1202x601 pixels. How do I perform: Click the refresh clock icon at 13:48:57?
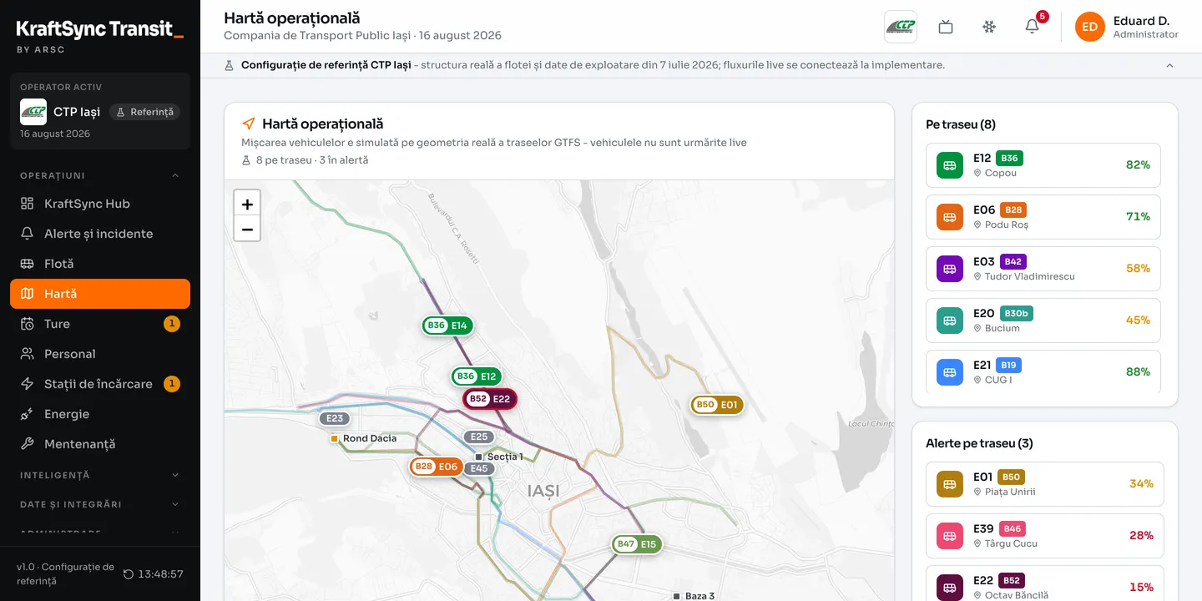[129, 574]
